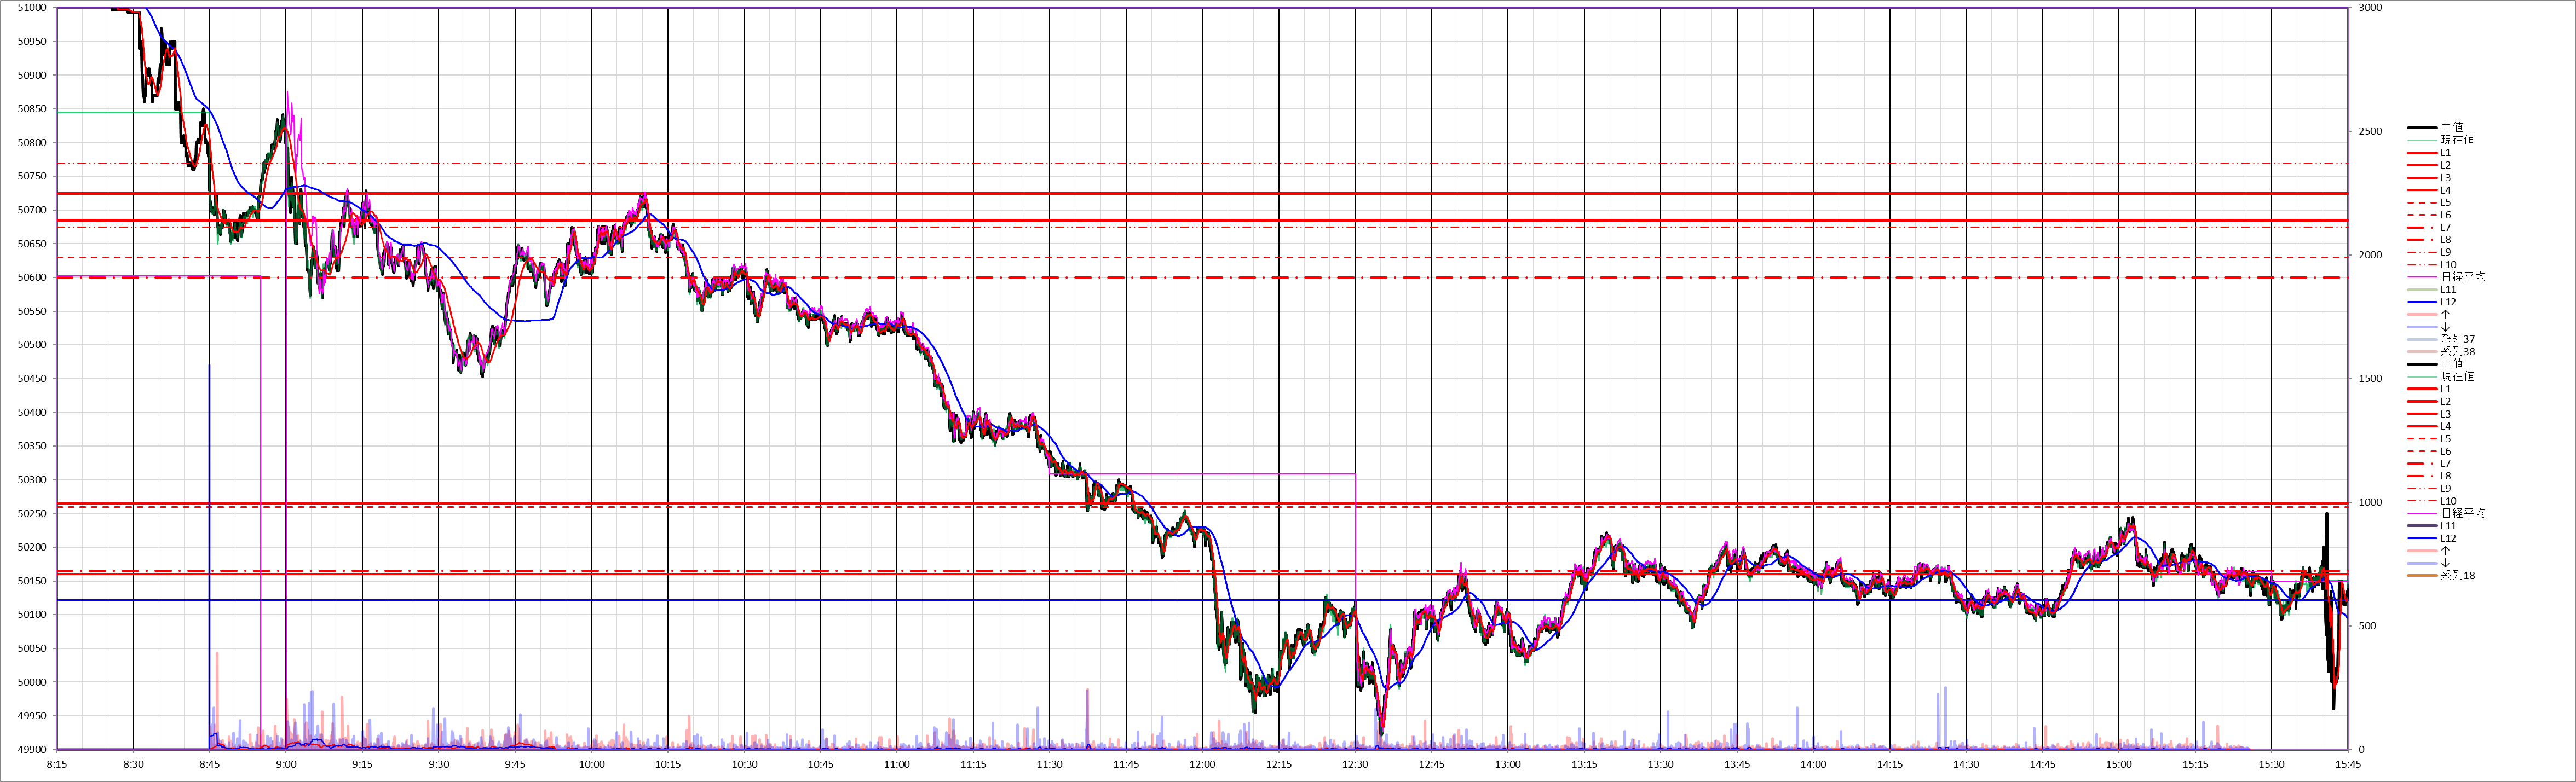This screenshot has width=2576, height=782.
Task: Select the 14:00 time axis label
Action: (x=1813, y=765)
